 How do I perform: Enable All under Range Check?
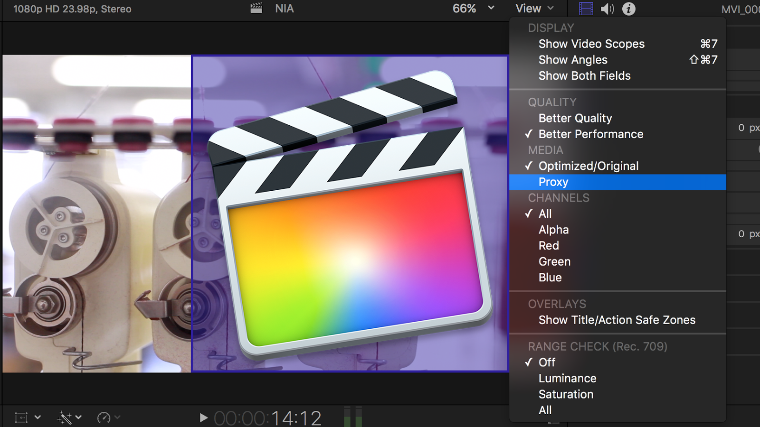[617, 410]
